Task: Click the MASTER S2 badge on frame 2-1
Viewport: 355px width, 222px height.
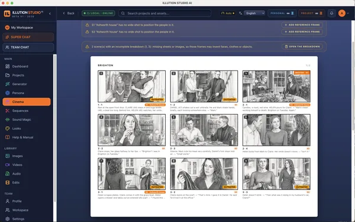Action: pos(302,73)
